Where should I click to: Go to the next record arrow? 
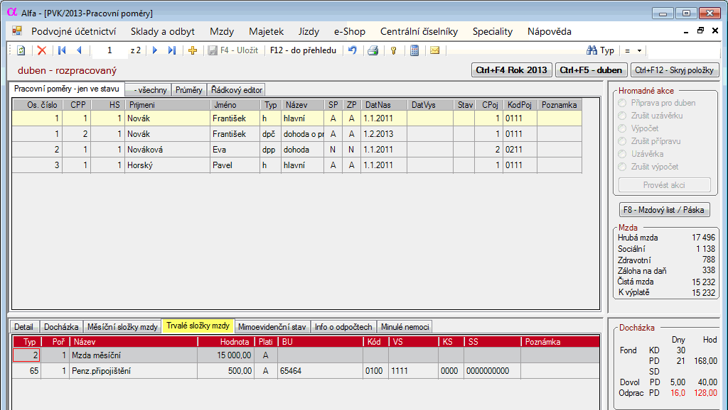coord(155,50)
